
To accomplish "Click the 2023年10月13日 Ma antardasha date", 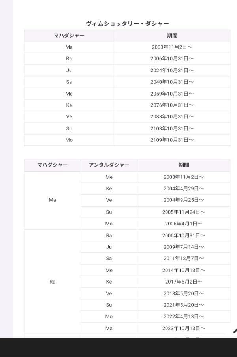I will click(x=184, y=328).
